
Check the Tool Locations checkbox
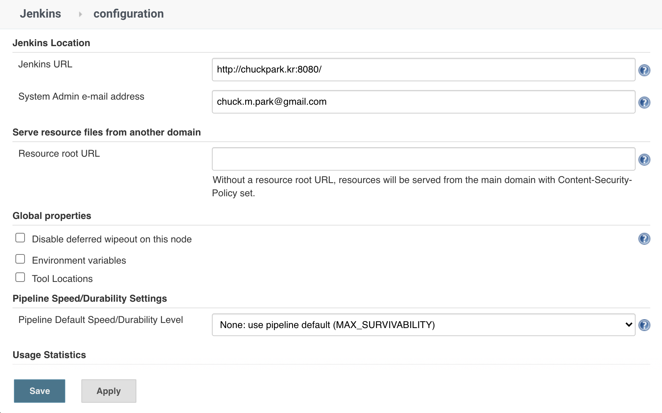point(20,277)
